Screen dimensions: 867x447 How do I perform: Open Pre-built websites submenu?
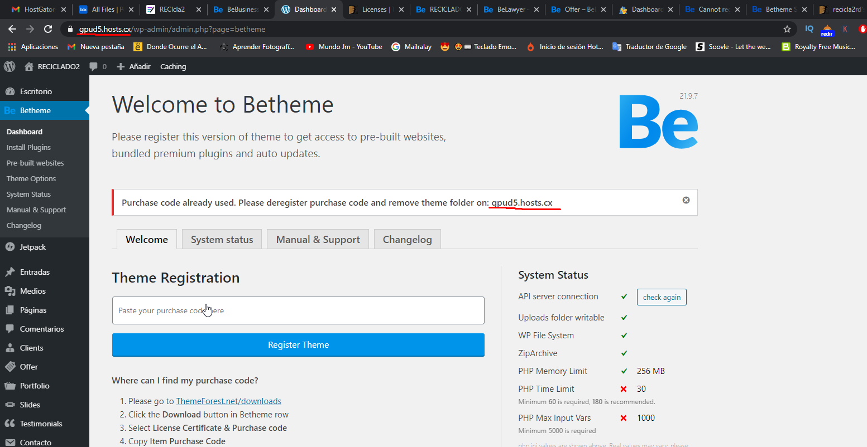point(35,163)
